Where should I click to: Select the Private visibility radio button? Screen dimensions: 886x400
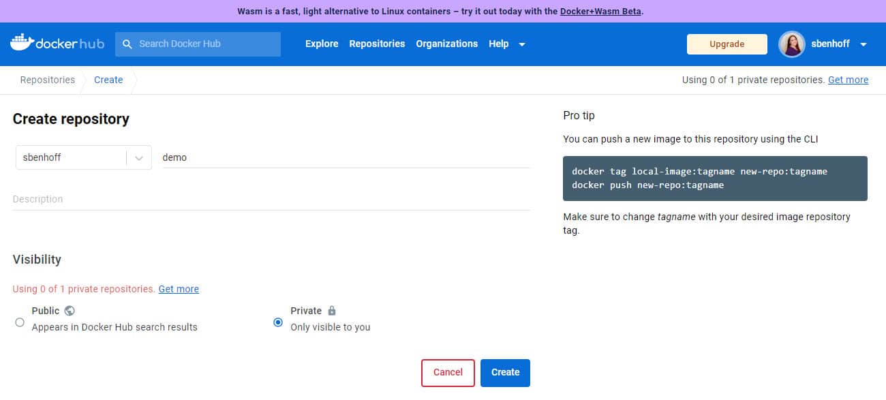[x=278, y=322]
